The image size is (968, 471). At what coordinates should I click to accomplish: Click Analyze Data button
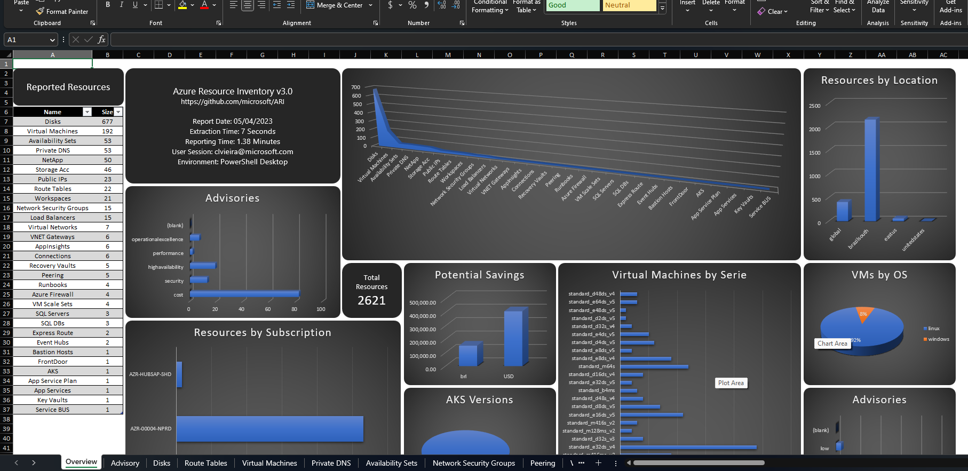coord(878,6)
